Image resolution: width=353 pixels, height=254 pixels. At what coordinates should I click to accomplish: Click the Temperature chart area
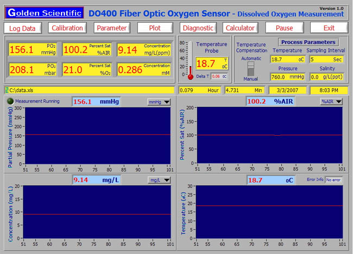coord(269,212)
